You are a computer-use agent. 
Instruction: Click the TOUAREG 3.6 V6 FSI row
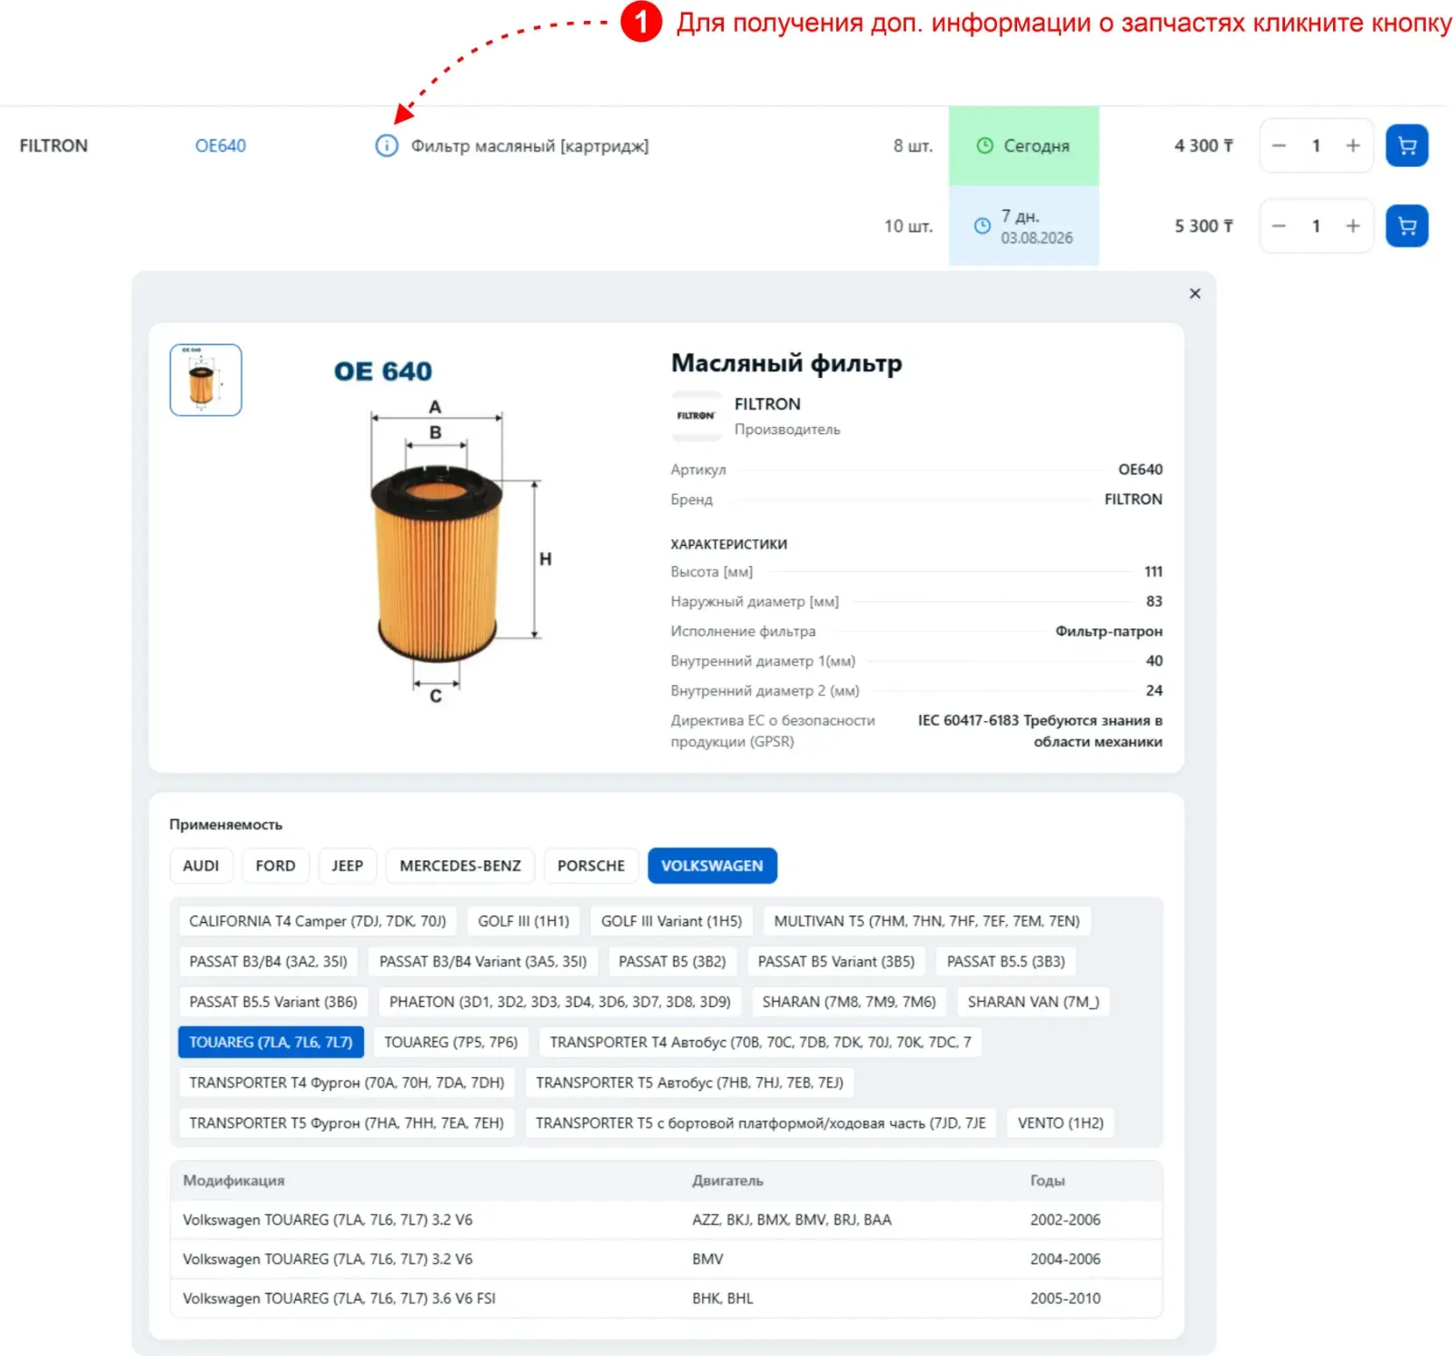coord(666,1298)
